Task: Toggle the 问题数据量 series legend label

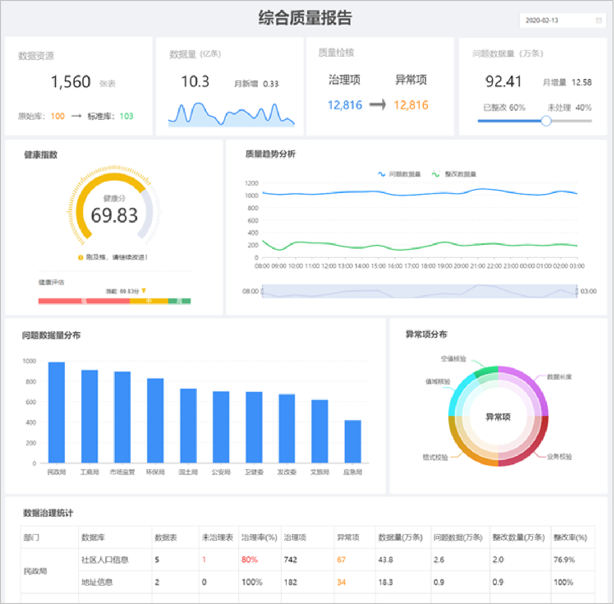Action: click(x=405, y=174)
